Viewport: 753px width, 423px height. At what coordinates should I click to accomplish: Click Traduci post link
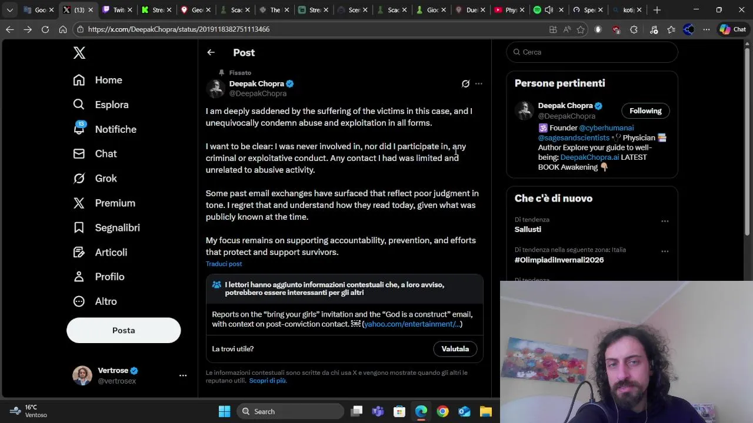point(224,264)
